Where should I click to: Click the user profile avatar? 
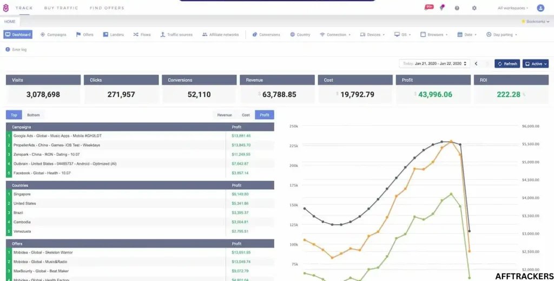[x=540, y=8]
